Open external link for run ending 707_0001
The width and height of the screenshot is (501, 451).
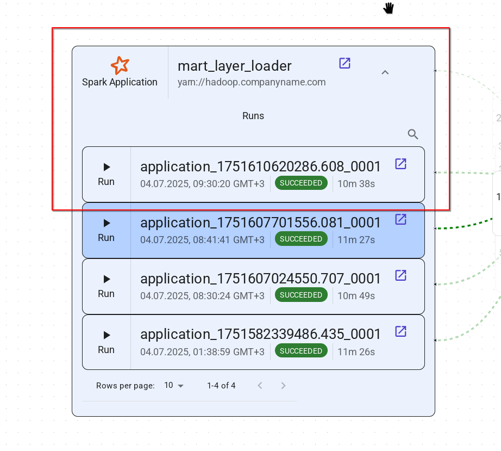(400, 275)
